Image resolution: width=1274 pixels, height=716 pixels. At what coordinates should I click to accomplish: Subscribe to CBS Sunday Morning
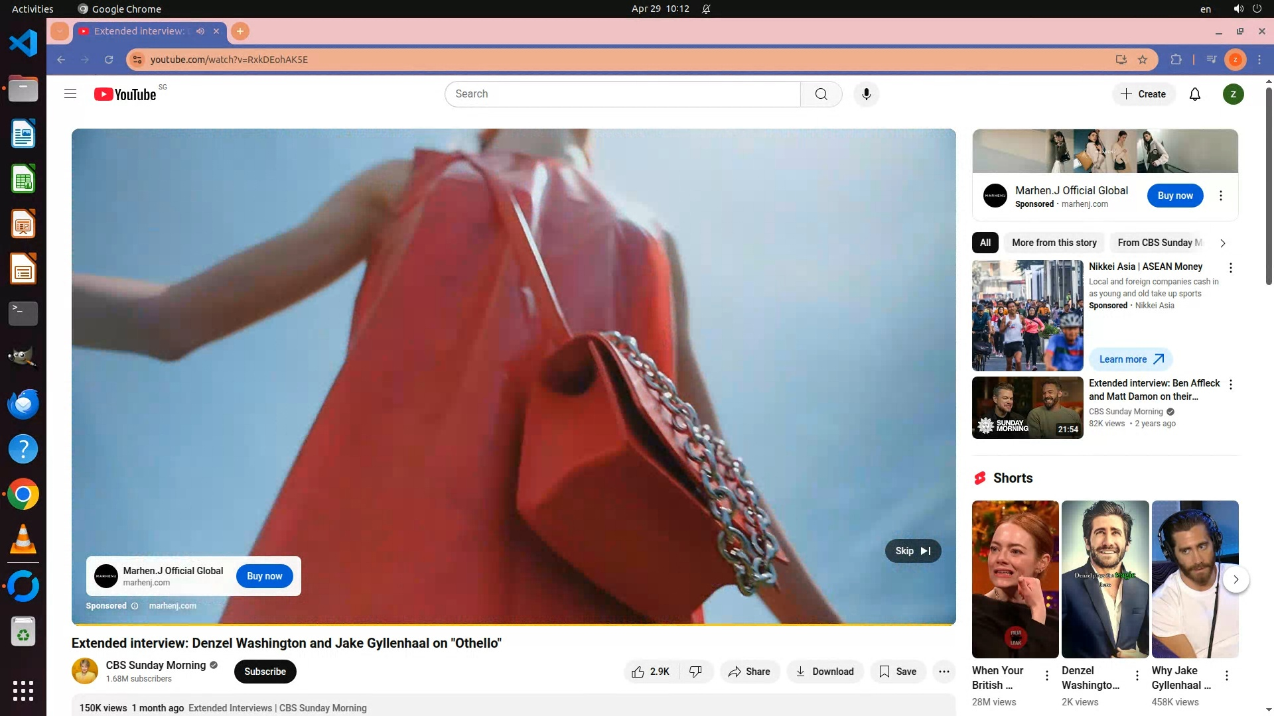(265, 672)
